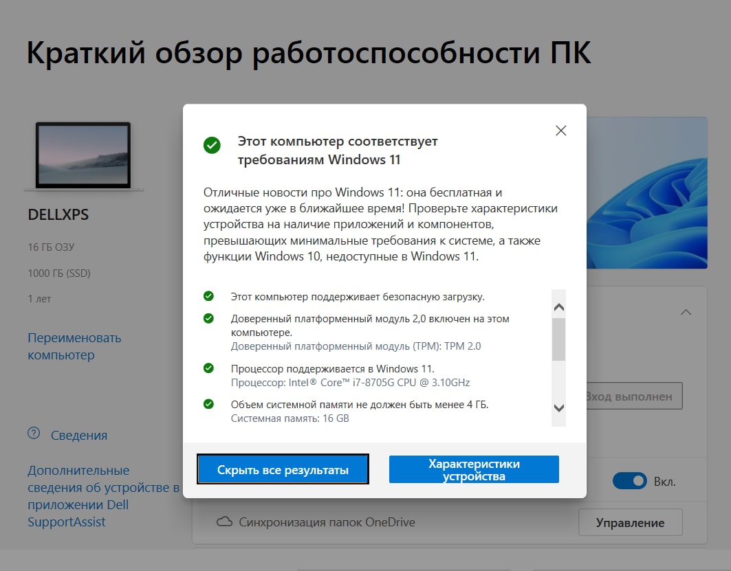The width and height of the screenshot is (731, 571).
Task: Collapse the section with the chevron-up arrow
Action: click(x=686, y=312)
